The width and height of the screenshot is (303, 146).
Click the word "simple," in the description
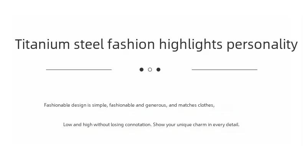[x=100, y=105]
